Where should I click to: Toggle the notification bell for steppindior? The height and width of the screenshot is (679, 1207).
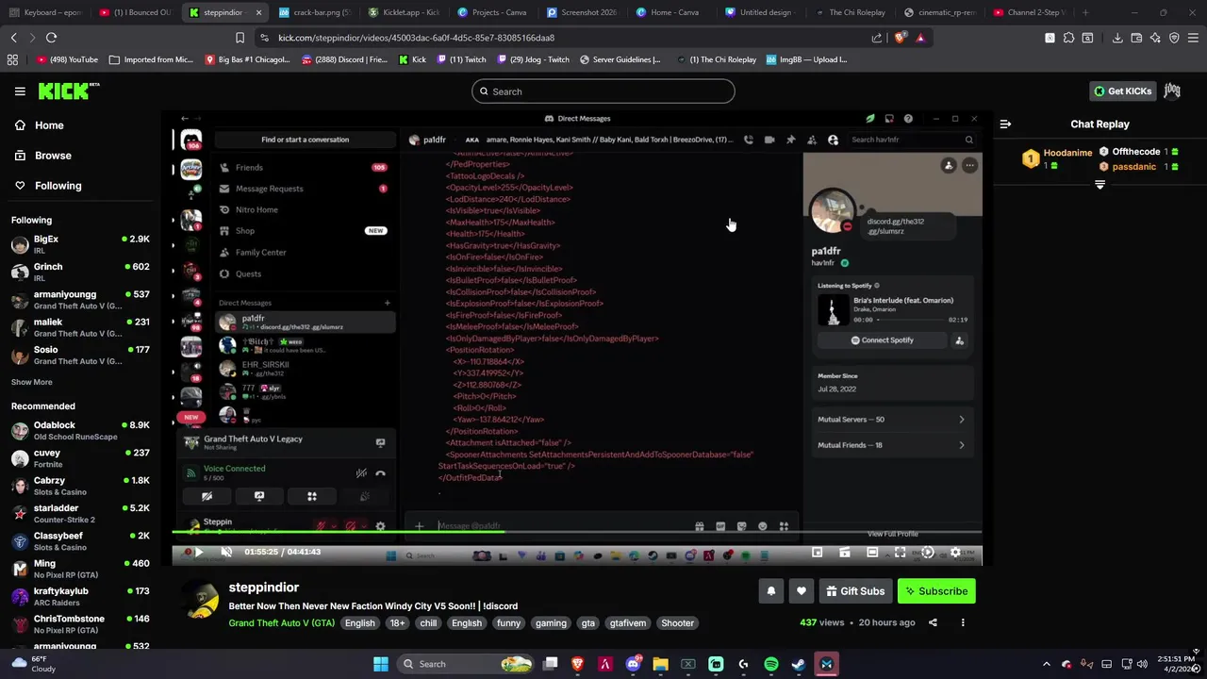pyautogui.click(x=770, y=591)
